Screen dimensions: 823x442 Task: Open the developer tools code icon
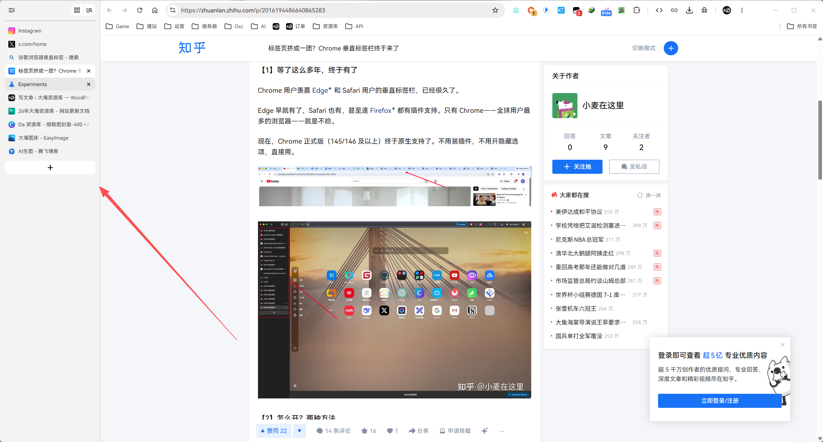click(659, 10)
